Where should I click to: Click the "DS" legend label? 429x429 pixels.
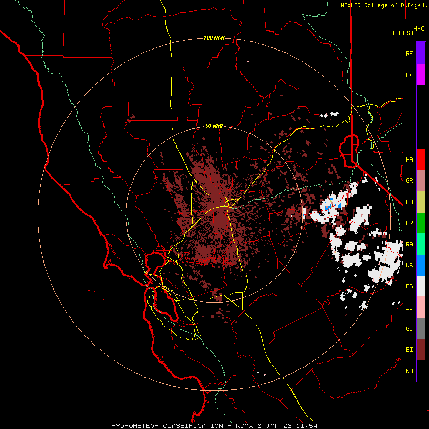(409, 286)
